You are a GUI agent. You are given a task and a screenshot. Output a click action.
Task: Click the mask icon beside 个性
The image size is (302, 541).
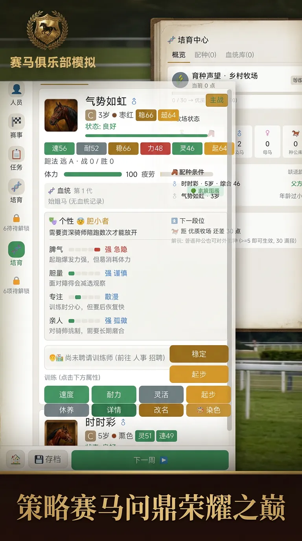[x=53, y=221]
